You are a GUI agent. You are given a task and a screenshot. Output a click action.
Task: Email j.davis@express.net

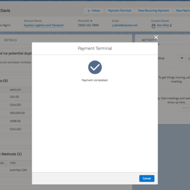125,25
